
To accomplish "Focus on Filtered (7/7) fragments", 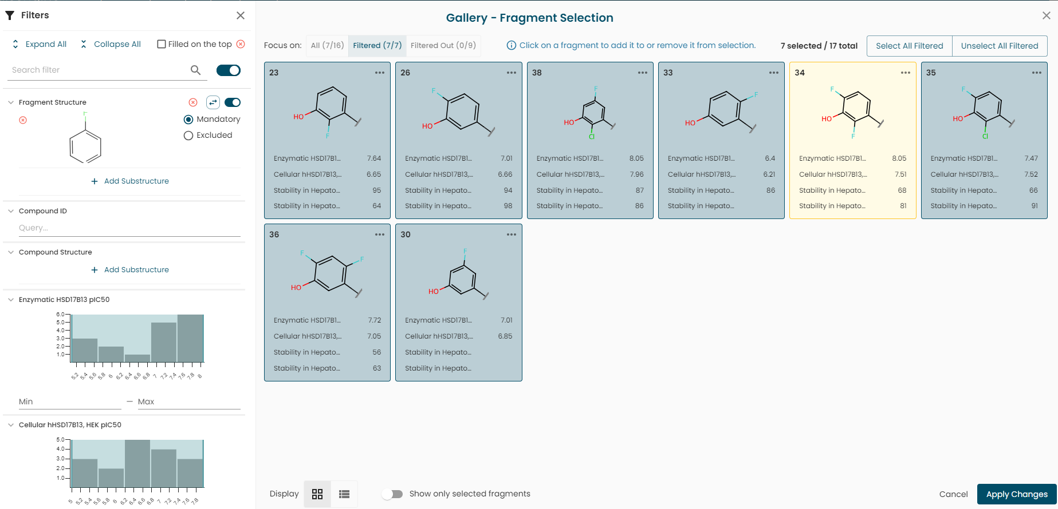I will pyautogui.click(x=377, y=45).
